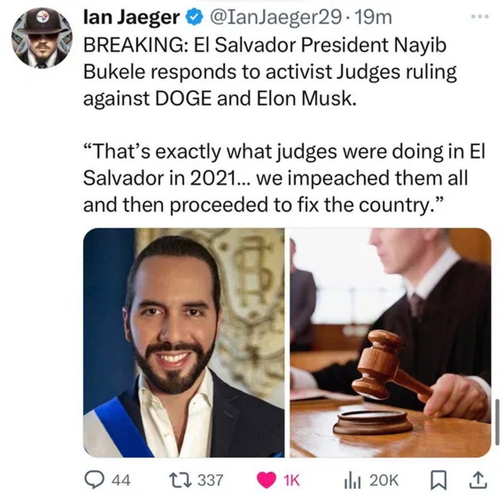Click the 19m timestamp
Screen dimensions: 503x500
click(374, 17)
